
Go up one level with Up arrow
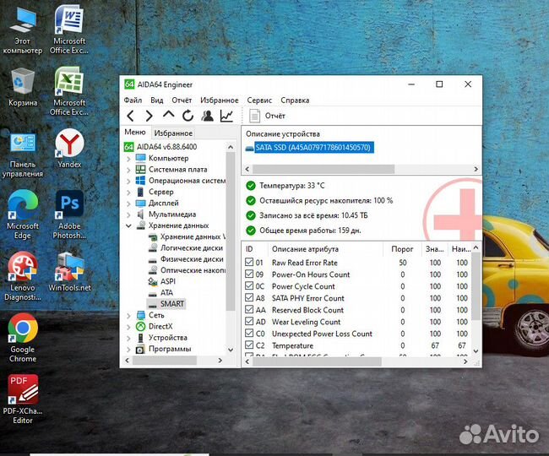point(168,116)
